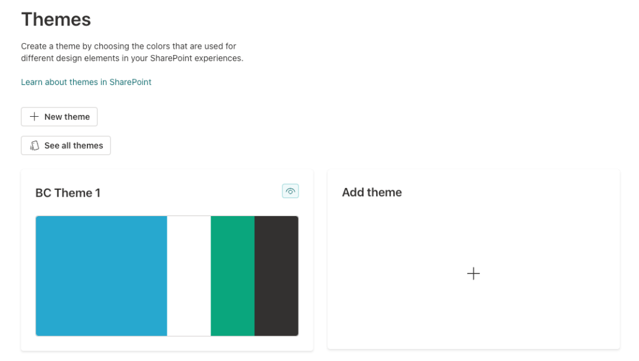
Task: Click the Themes page heading
Action: [x=56, y=19]
